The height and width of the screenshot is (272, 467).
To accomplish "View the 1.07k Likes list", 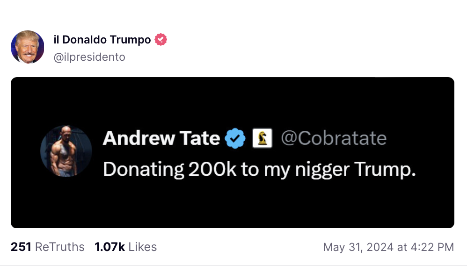I will [x=125, y=247].
